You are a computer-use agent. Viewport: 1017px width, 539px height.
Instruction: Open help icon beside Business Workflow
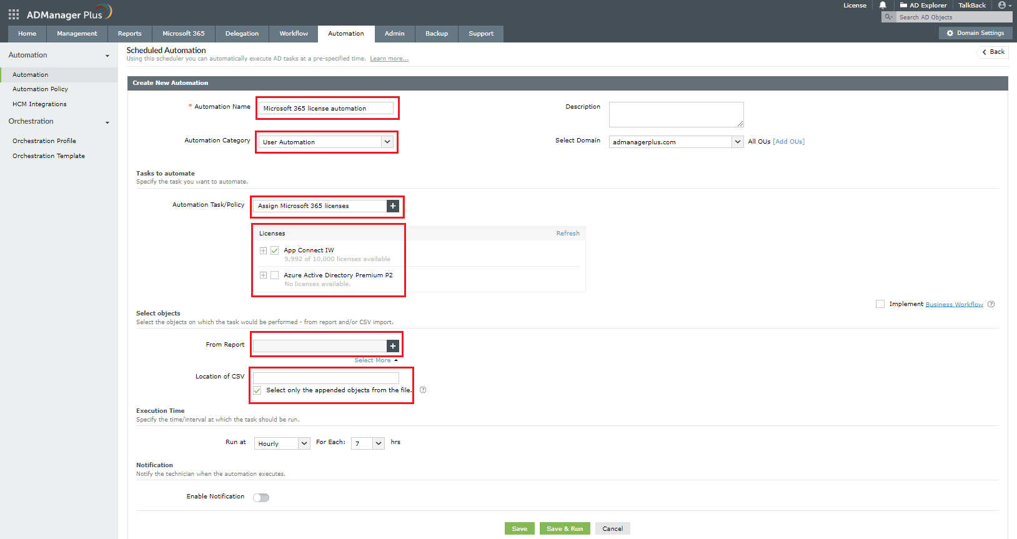(x=991, y=304)
